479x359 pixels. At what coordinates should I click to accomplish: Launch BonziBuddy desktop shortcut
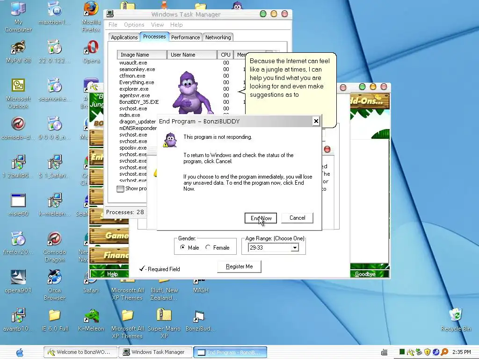pos(200,320)
